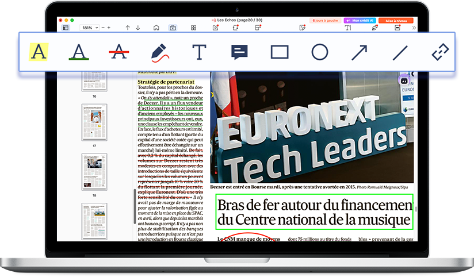Viewport: 474px width, 277px height.
Task: Open the thumbnail below page 18
Action: pos(94,221)
